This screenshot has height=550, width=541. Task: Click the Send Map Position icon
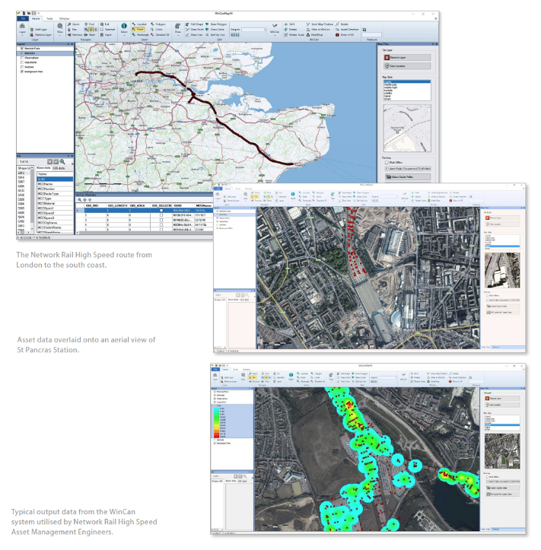click(x=318, y=24)
